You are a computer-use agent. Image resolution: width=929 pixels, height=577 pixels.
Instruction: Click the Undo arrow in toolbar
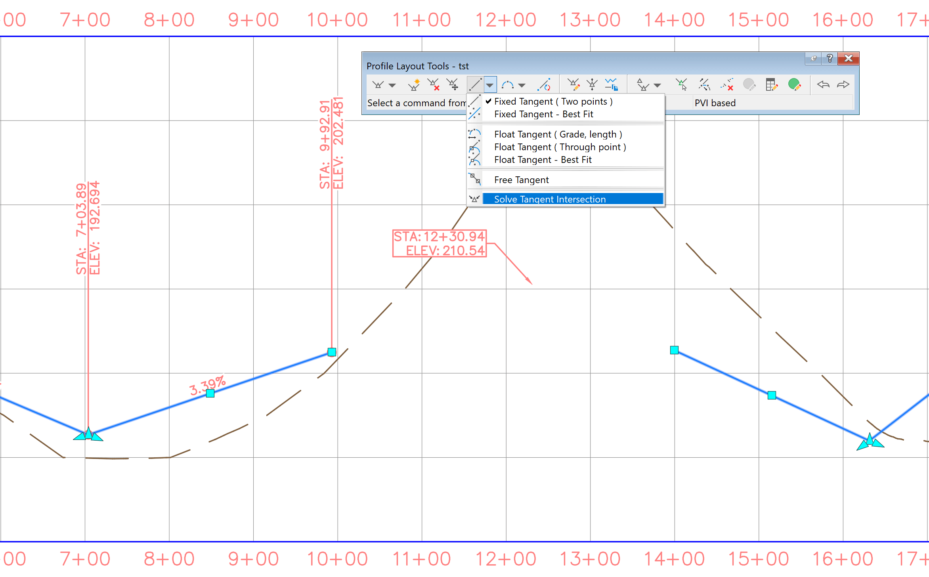pos(823,84)
